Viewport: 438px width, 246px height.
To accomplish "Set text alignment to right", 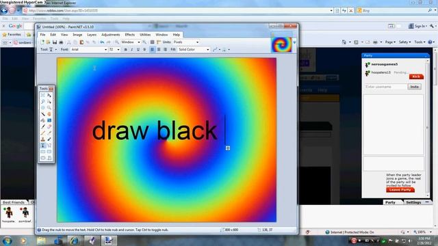I will point(165,49).
